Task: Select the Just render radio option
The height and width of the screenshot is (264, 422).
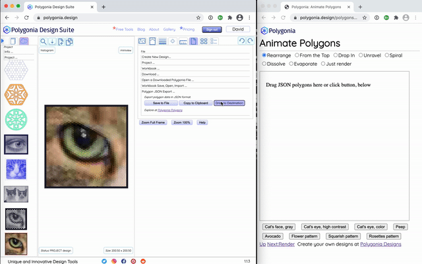Action: click(x=323, y=64)
